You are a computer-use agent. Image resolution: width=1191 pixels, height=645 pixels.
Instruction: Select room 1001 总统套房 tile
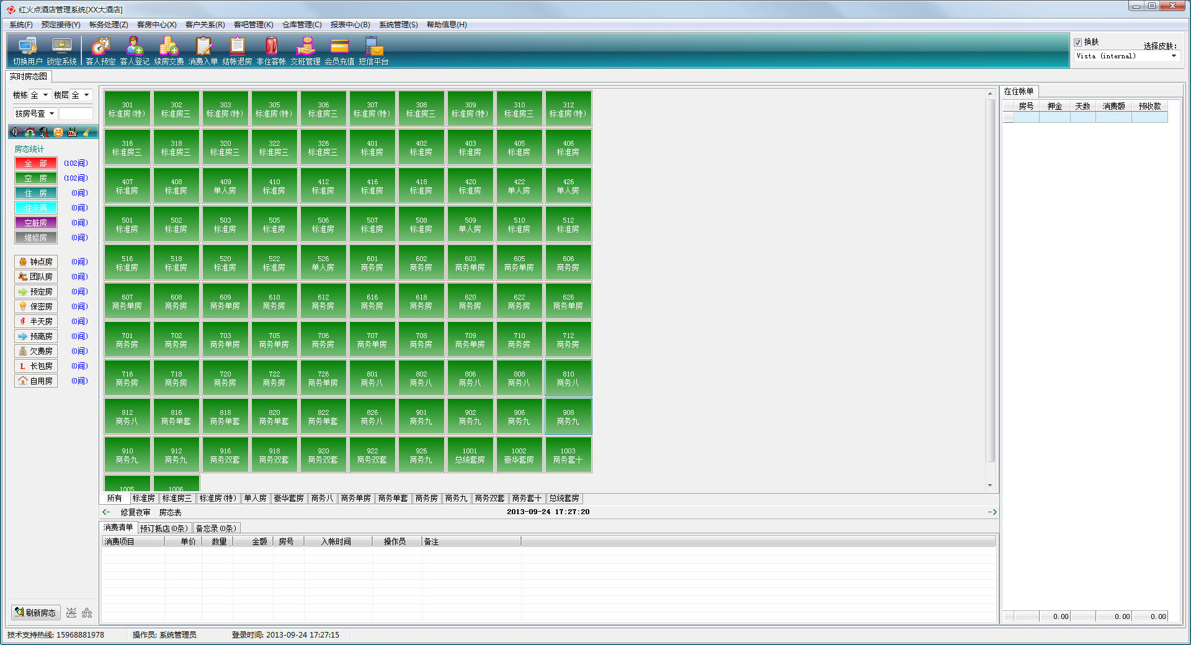(x=470, y=455)
